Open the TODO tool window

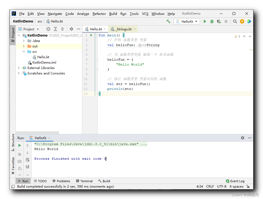click(40, 181)
